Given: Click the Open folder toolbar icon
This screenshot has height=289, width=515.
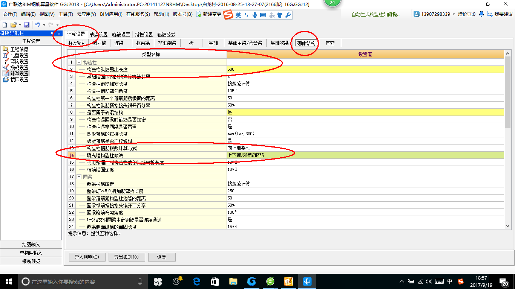Looking at the screenshot, I should pos(13,25).
